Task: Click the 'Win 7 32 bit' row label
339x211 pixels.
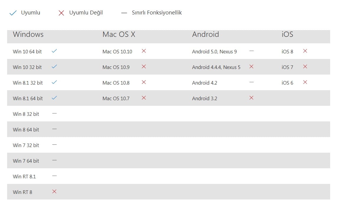Action: [26, 145]
